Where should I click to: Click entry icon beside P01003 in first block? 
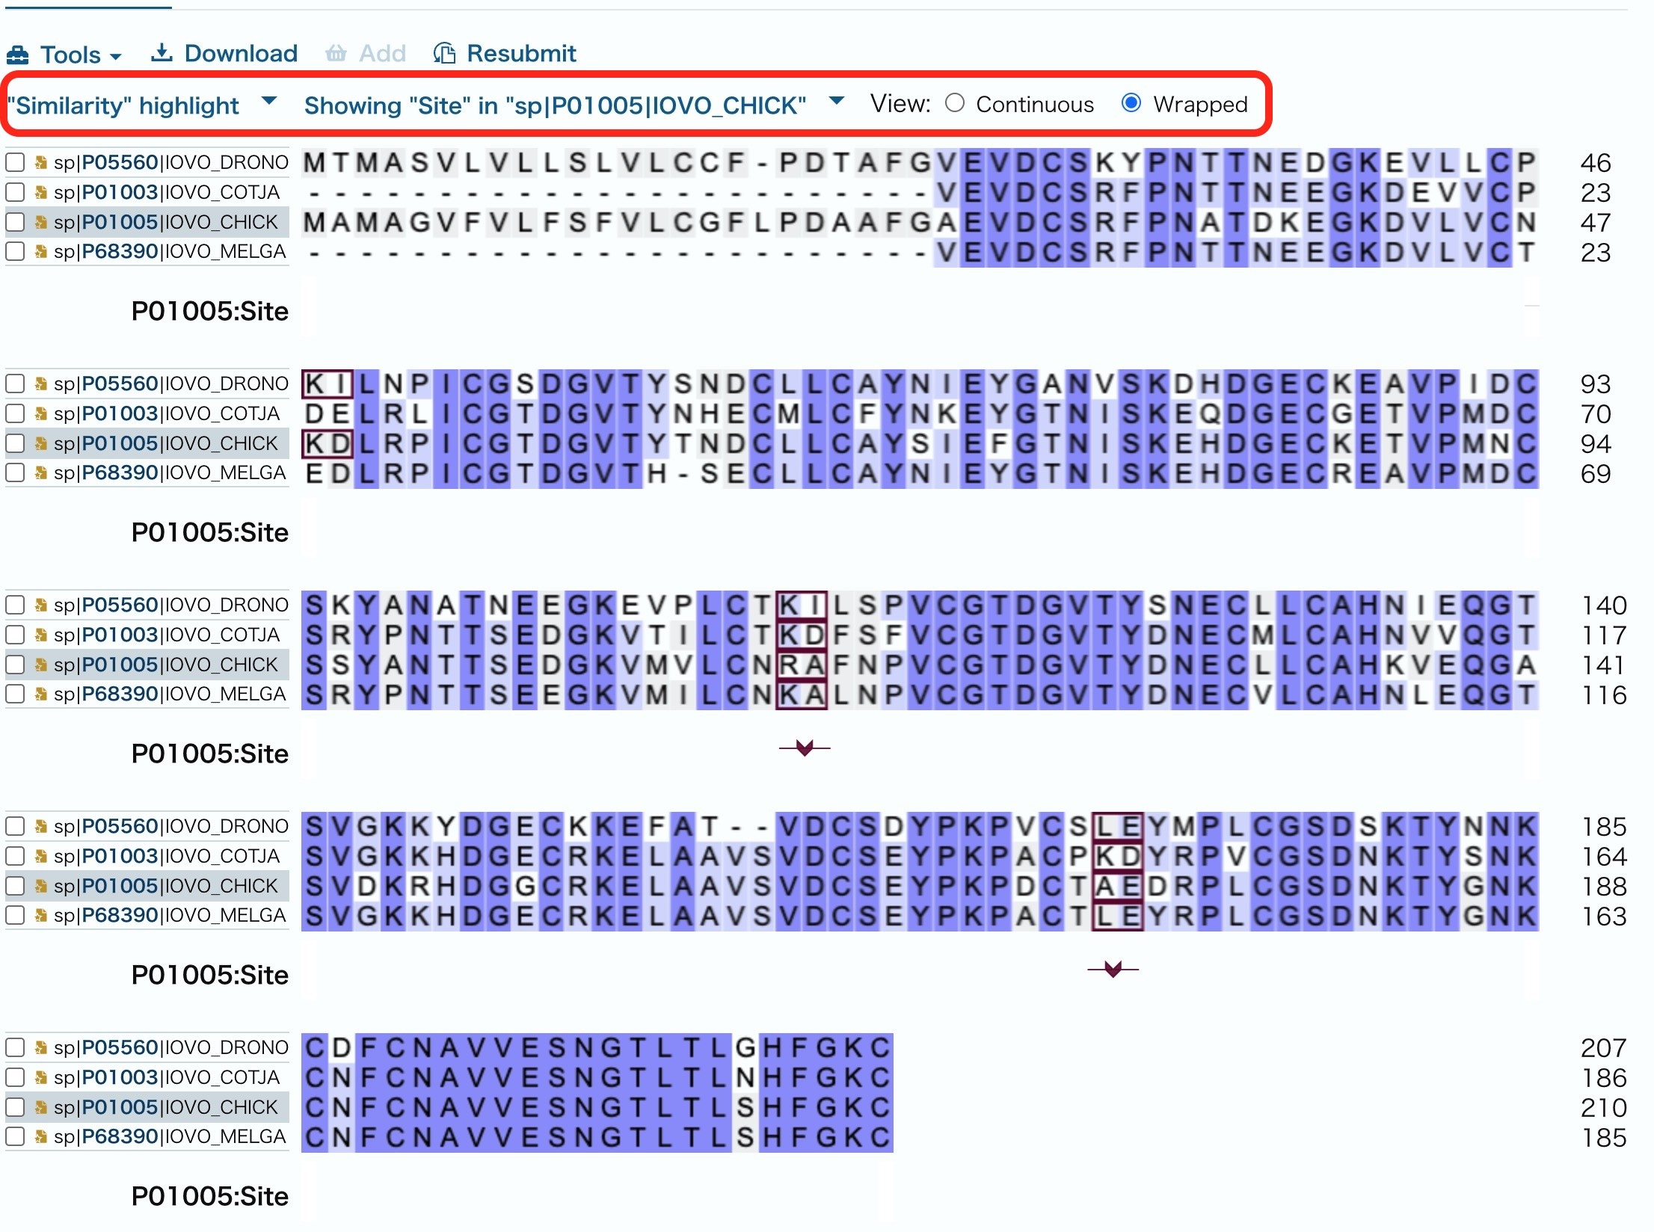(x=41, y=192)
